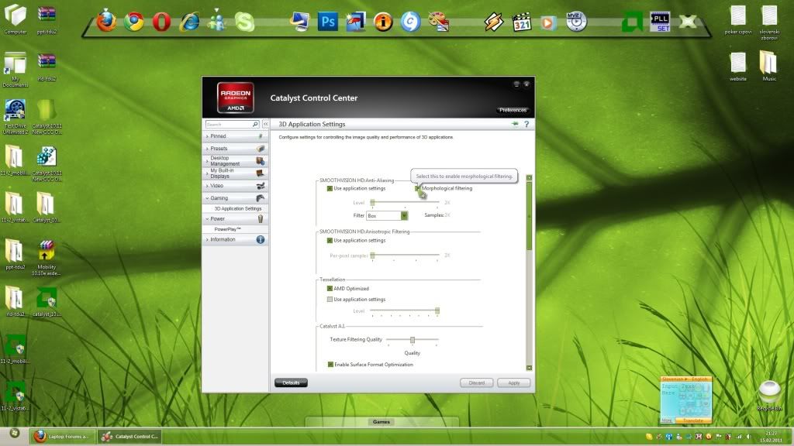The height and width of the screenshot is (446, 794).
Task: Uncheck Anisotropic Filtering Use application settings
Action: pos(330,241)
